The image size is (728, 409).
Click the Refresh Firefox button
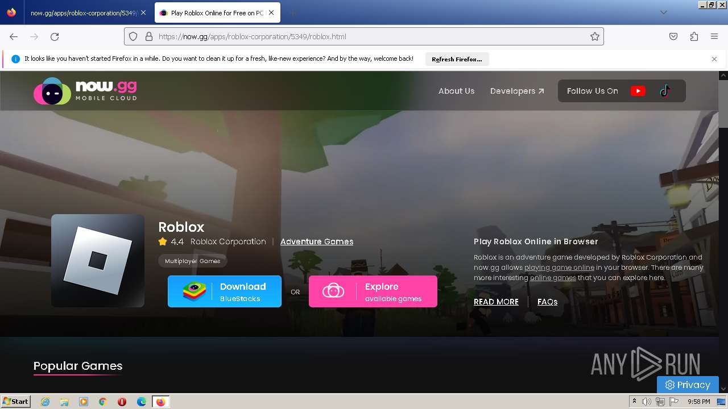pos(457,59)
